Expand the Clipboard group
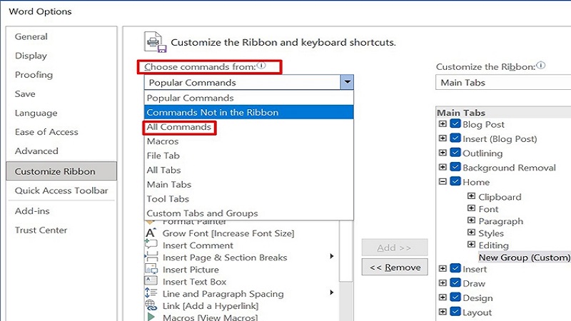This screenshot has height=321, width=571. (471, 197)
